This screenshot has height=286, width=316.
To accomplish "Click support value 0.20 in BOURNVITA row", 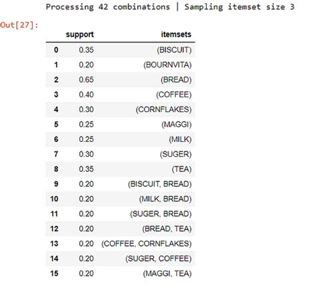I will [x=86, y=65].
